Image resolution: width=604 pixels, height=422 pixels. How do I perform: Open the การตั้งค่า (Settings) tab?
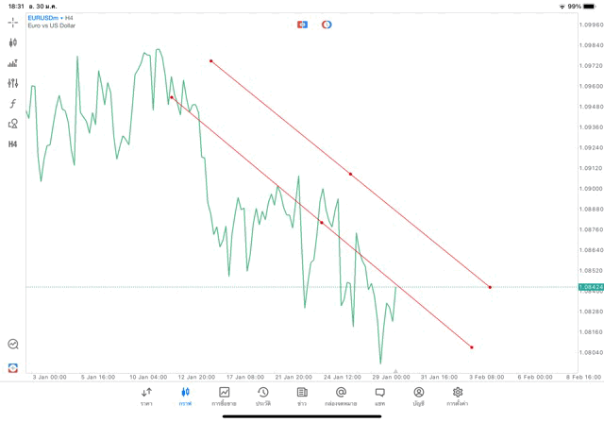pyautogui.click(x=458, y=396)
